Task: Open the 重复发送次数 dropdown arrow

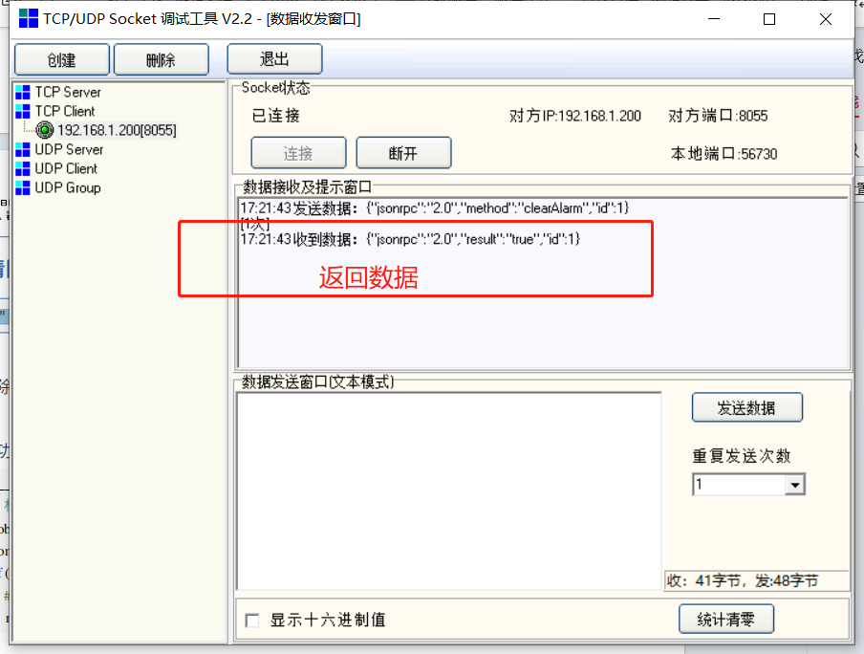Action: point(794,486)
